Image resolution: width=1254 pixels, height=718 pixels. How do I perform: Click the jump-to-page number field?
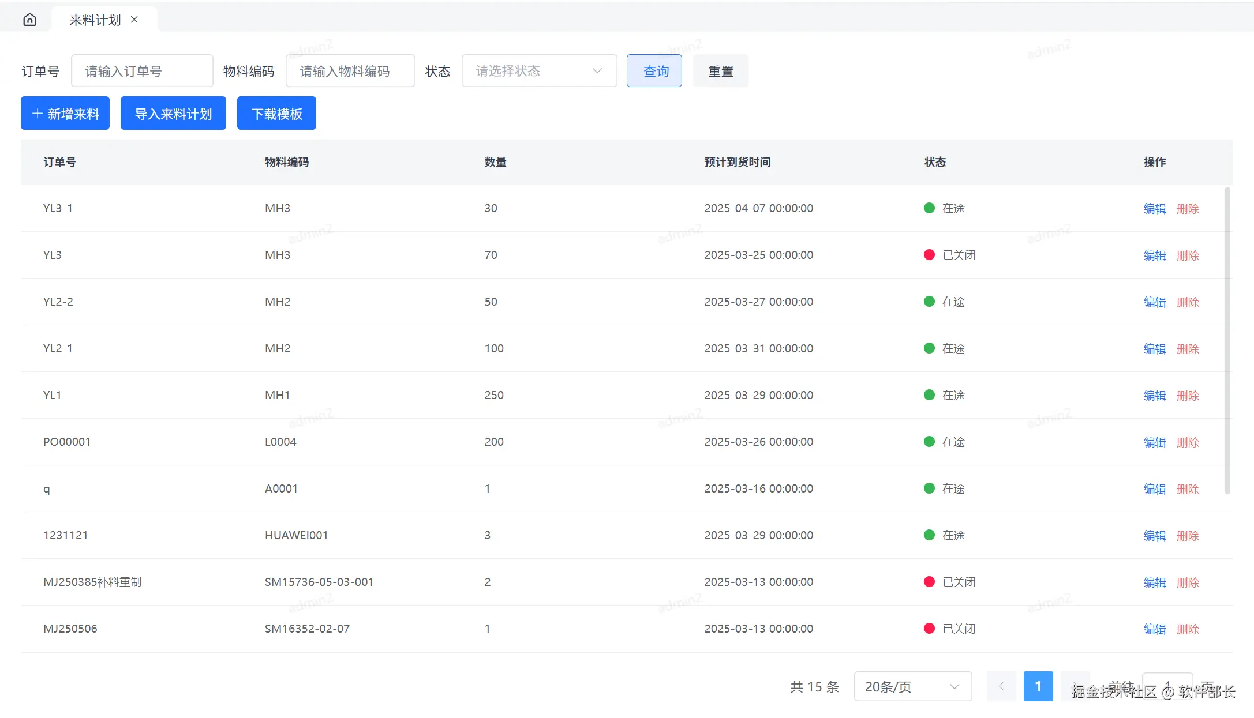click(x=1167, y=686)
